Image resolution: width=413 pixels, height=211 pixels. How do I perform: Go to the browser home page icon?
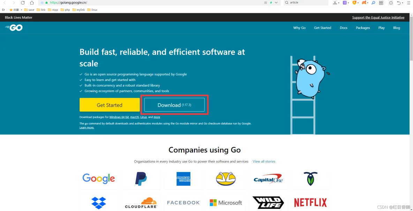(32, 3)
